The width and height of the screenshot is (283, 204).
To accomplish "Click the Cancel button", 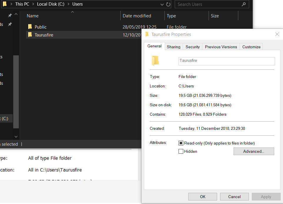I will pos(234,197).
